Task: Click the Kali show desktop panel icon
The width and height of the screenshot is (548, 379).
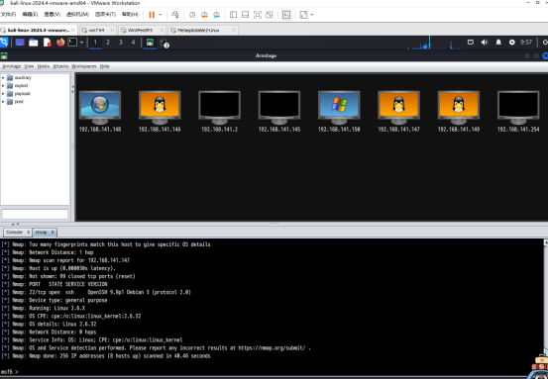Action: coord(20,43)
